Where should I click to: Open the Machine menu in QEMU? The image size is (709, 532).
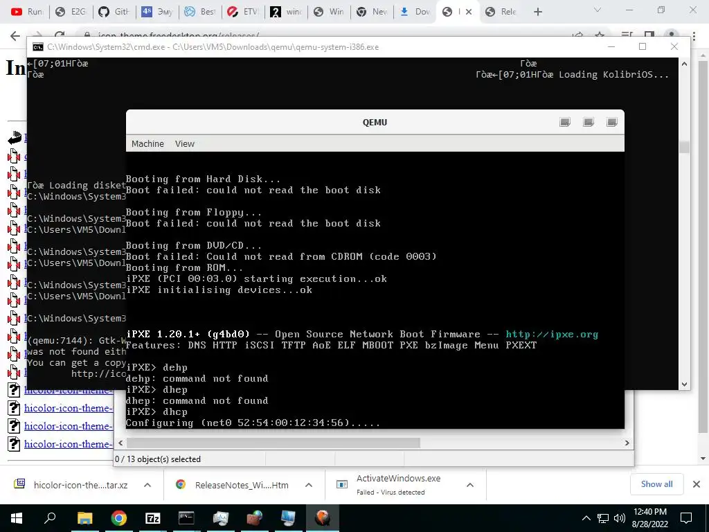pos(147,144)
